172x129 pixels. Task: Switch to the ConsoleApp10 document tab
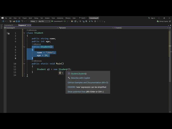pyautogui.click(x=9, y=25)
